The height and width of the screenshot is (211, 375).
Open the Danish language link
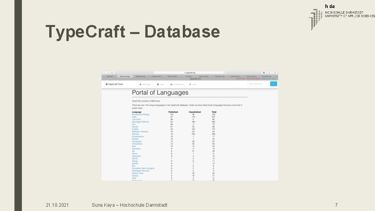135,163
